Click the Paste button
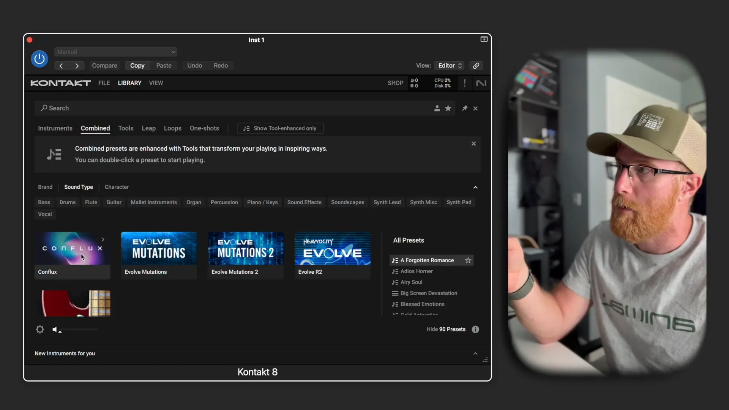The image size is (729, 410). (x=164, y=66)
